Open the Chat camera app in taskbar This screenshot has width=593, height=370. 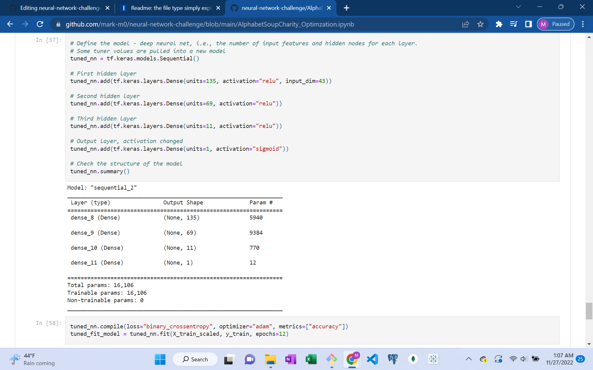click(x=250, y=359)
